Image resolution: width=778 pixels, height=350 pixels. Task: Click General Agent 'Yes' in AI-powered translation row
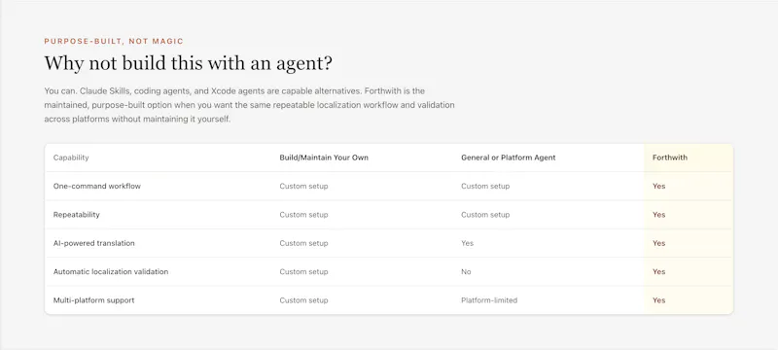pos(468,243)
